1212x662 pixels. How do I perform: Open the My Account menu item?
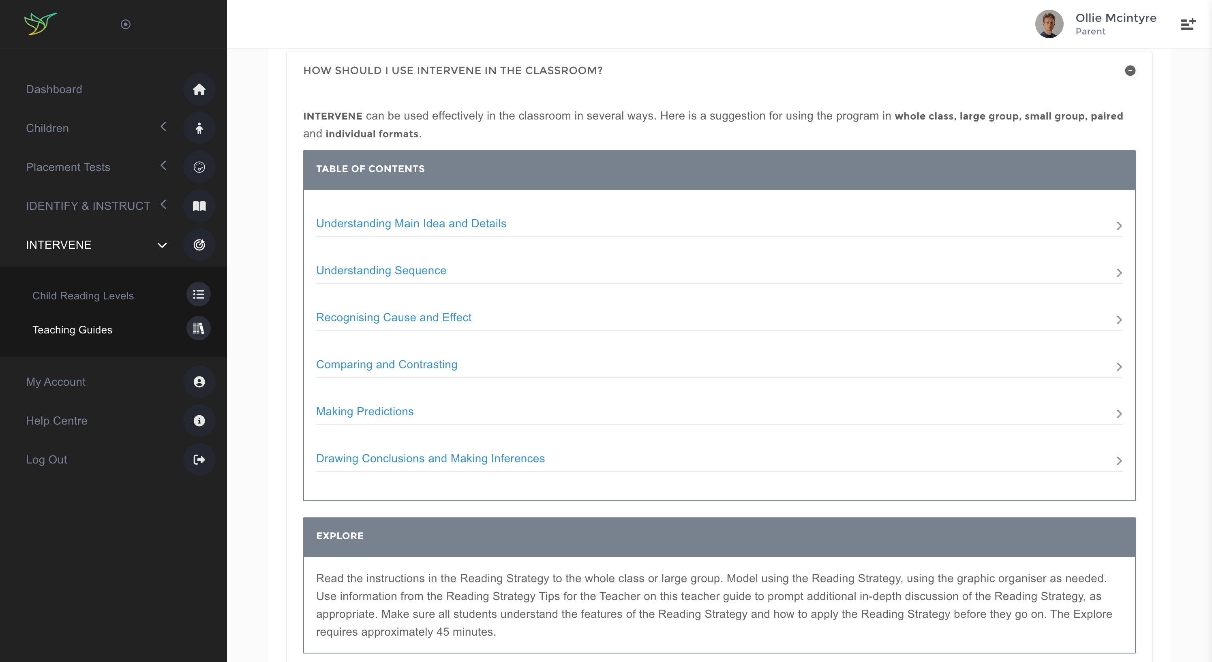(x=56, y=382)
